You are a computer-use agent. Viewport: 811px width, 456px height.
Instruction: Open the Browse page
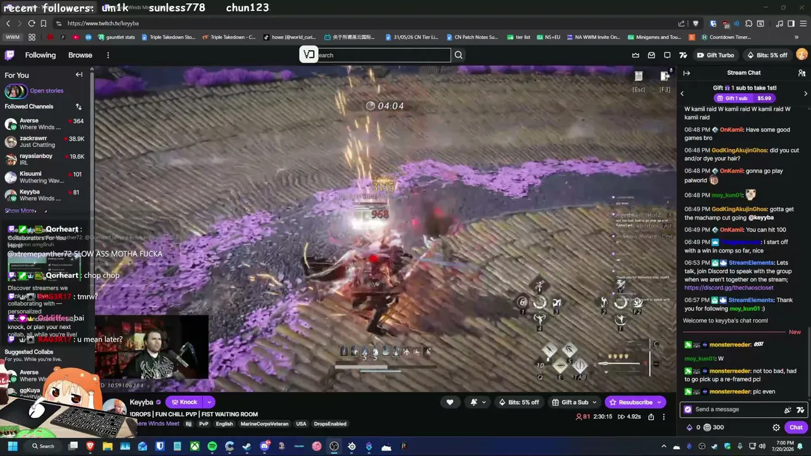pyautogui.click(x=80, y=55)
